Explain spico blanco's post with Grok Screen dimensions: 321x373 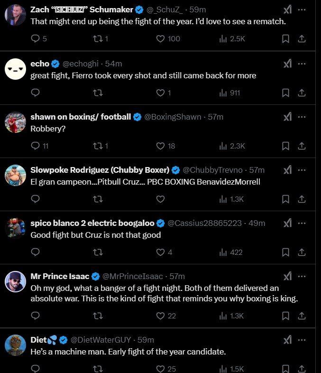click(287, 223)
